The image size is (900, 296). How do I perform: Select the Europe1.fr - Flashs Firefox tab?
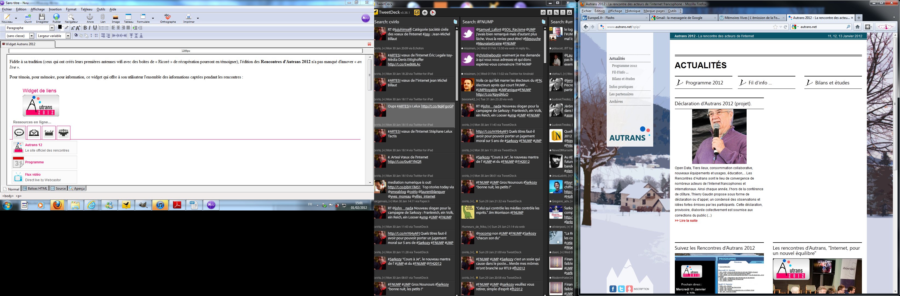(x=615, y=18)
